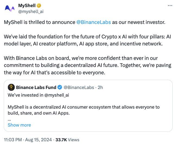Viewport: 177px width, 147px height.
Task: Click the MyShell display name
Action: [x=27, y=5]
